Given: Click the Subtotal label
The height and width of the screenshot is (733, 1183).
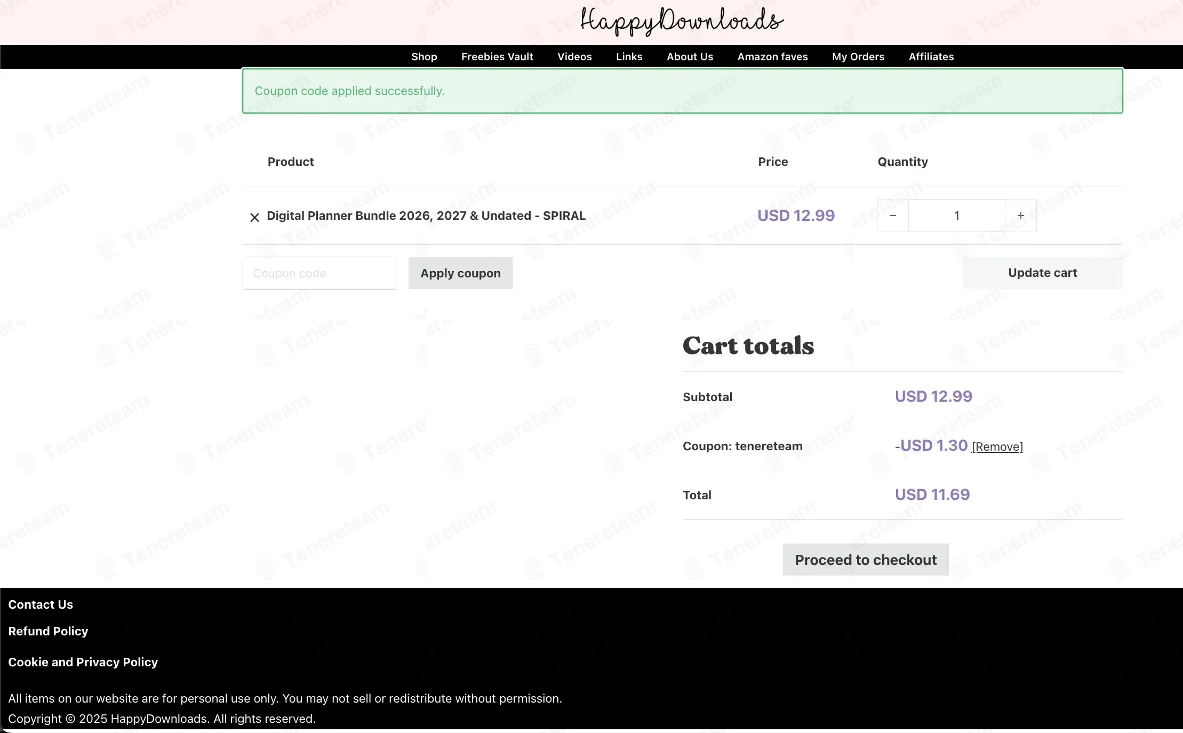Looking at the screenshot, I should click(x=707, y=397).
